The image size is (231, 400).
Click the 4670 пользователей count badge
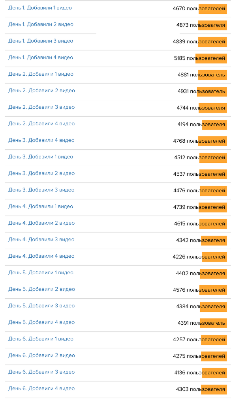199,9
